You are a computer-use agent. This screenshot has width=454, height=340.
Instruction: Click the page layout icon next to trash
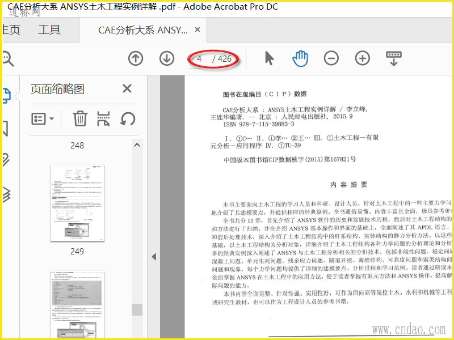(x=103, y=118)
